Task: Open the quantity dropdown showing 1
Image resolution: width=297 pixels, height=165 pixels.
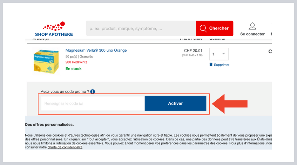Action: point(219,54)
